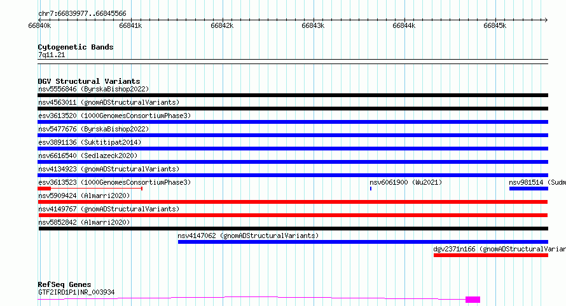This screenshot has width=566, height=306.
Task: Select the nsv4563011 gnomADStructuralVariants label
Action: [x=109, y=102]
